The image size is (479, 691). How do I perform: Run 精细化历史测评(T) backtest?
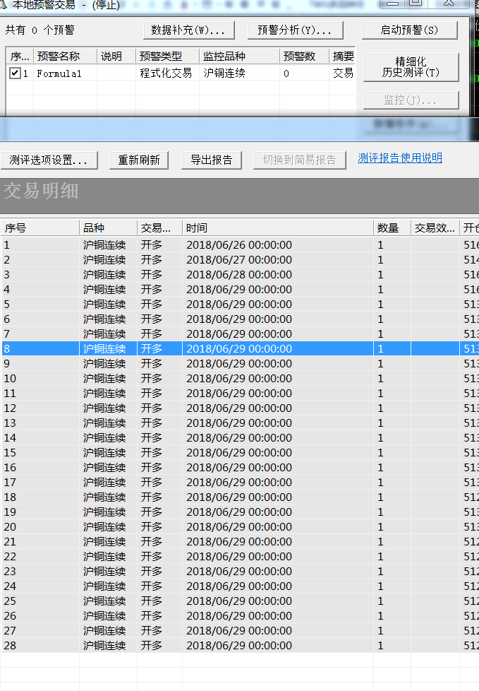(411, 67)
